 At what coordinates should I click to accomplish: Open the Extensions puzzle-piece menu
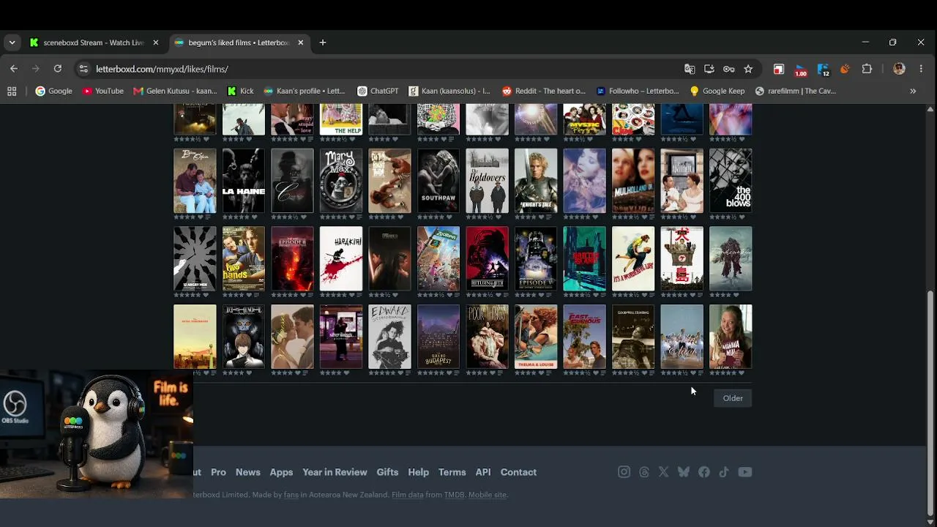(867, 69)
